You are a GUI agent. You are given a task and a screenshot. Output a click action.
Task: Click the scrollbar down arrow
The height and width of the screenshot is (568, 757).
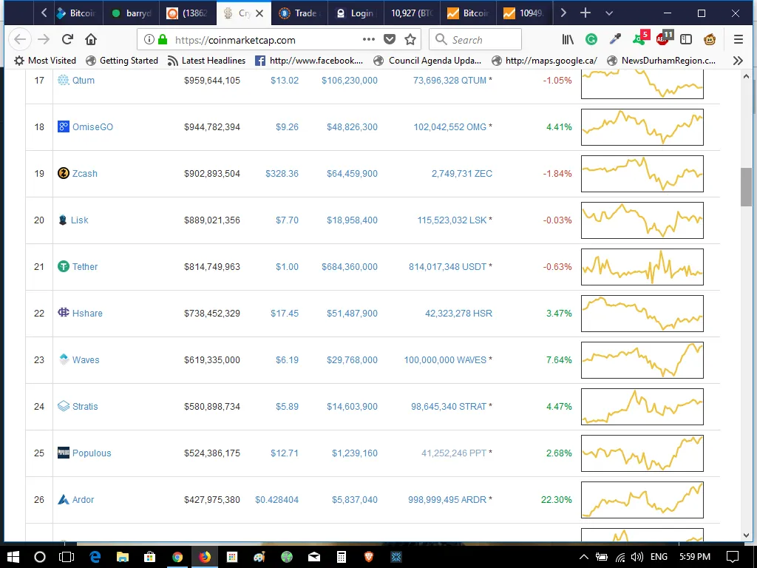point(746,535)
